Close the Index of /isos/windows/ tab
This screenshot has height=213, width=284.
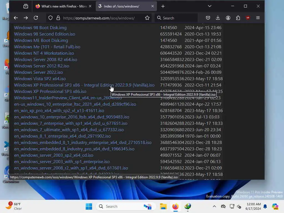coord(153,6)
